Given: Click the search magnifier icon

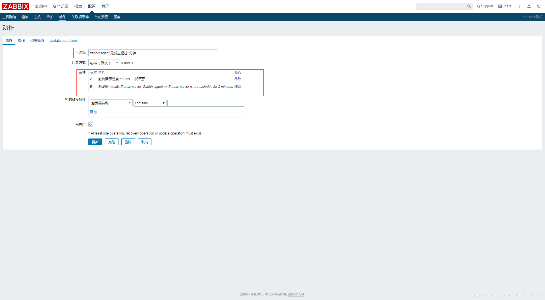Looking at the screenshot, I should click(469, 6).
